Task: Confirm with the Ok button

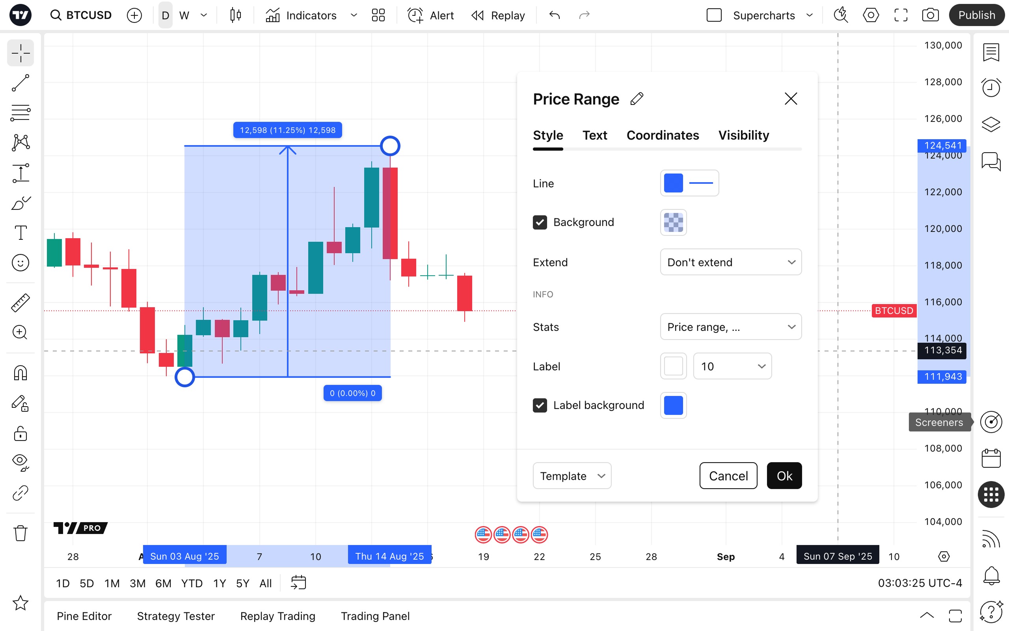Action: (x=784, y=476)
